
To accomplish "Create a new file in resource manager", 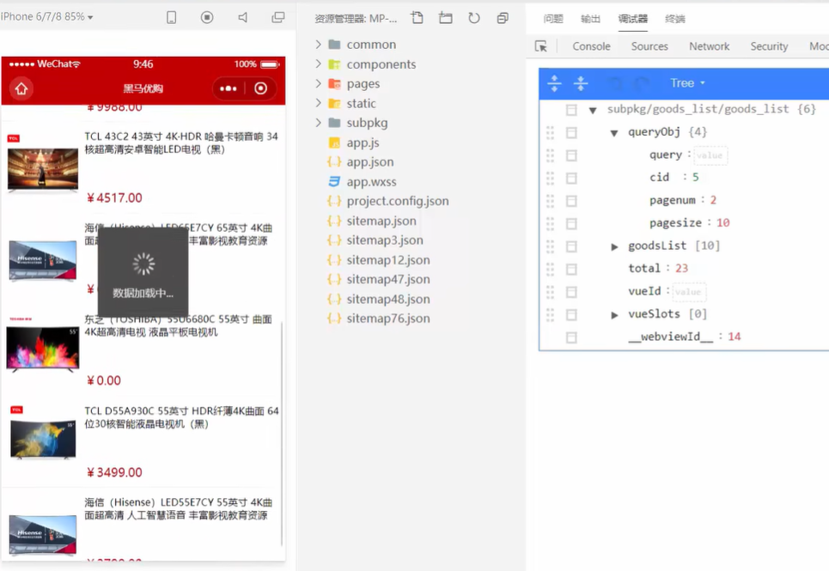I will click(x=418, y=19).
